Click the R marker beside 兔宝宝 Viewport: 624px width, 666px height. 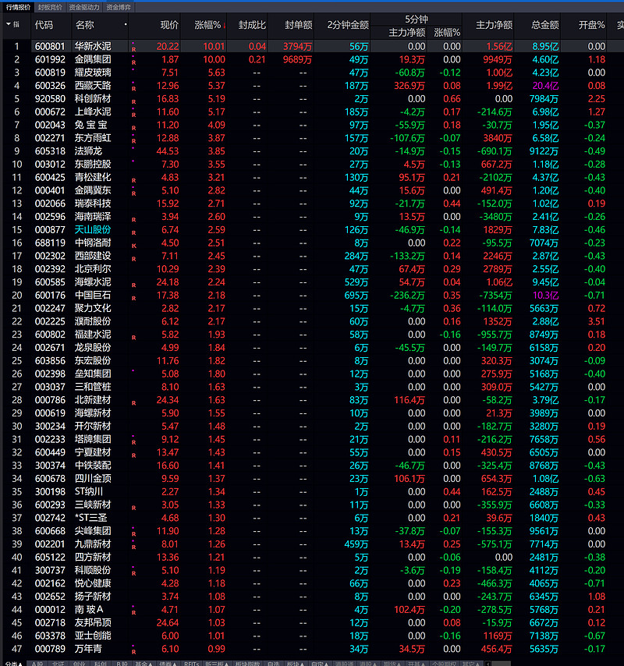pos(134,128)
